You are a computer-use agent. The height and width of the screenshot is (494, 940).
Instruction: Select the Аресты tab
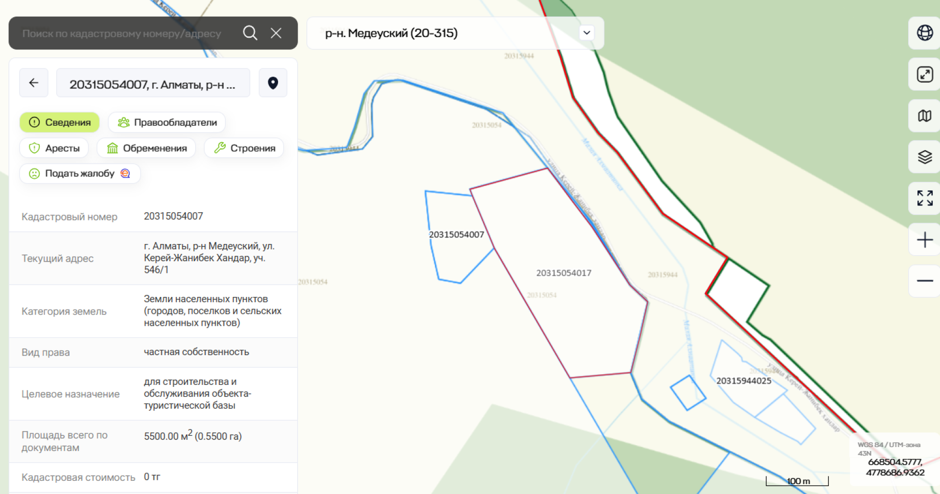[54, 148]
